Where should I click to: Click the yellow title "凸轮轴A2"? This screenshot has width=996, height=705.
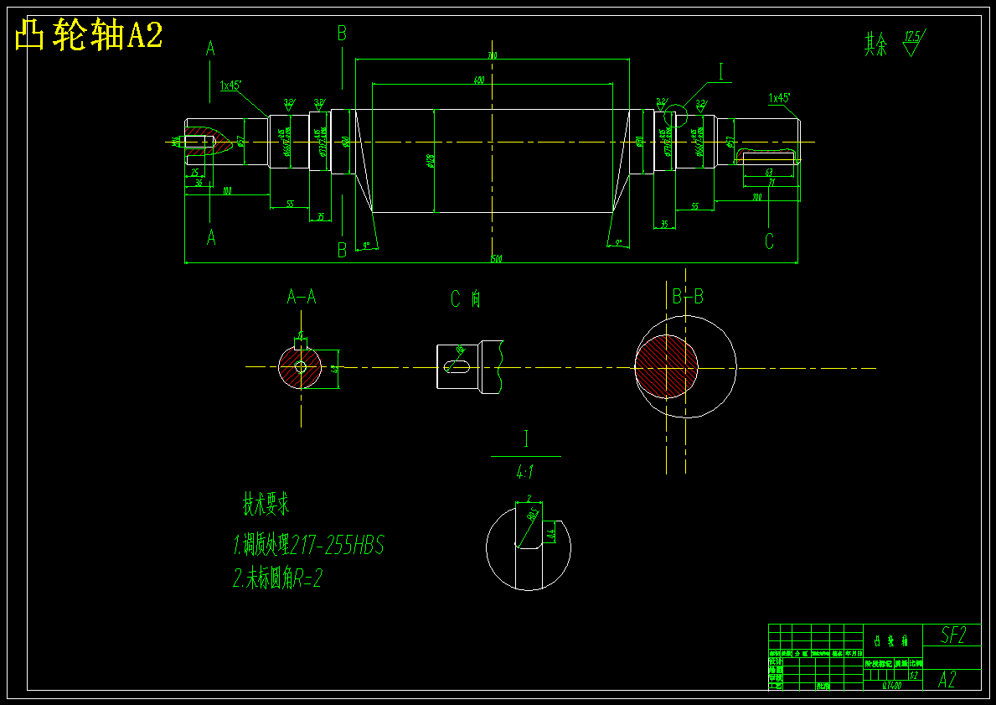(88, 35)
